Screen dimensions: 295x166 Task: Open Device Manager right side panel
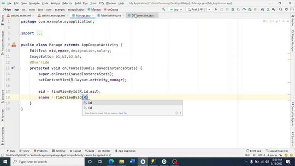(293, 41)
